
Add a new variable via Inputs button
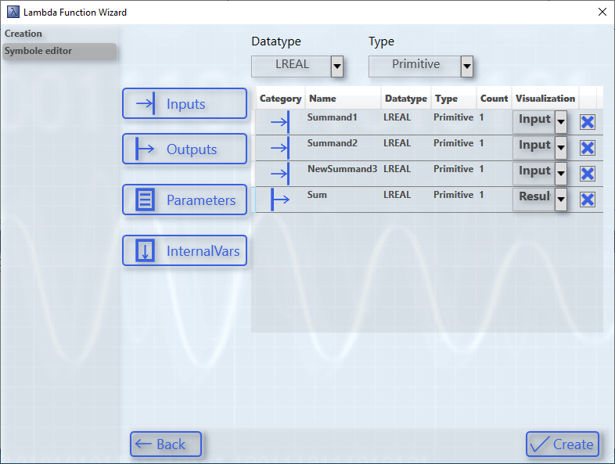tap(185, 104)
